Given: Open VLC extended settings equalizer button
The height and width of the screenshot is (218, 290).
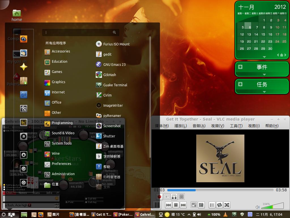Looking at the screenshot, I should pyautogui.click(x=201, y=205).
